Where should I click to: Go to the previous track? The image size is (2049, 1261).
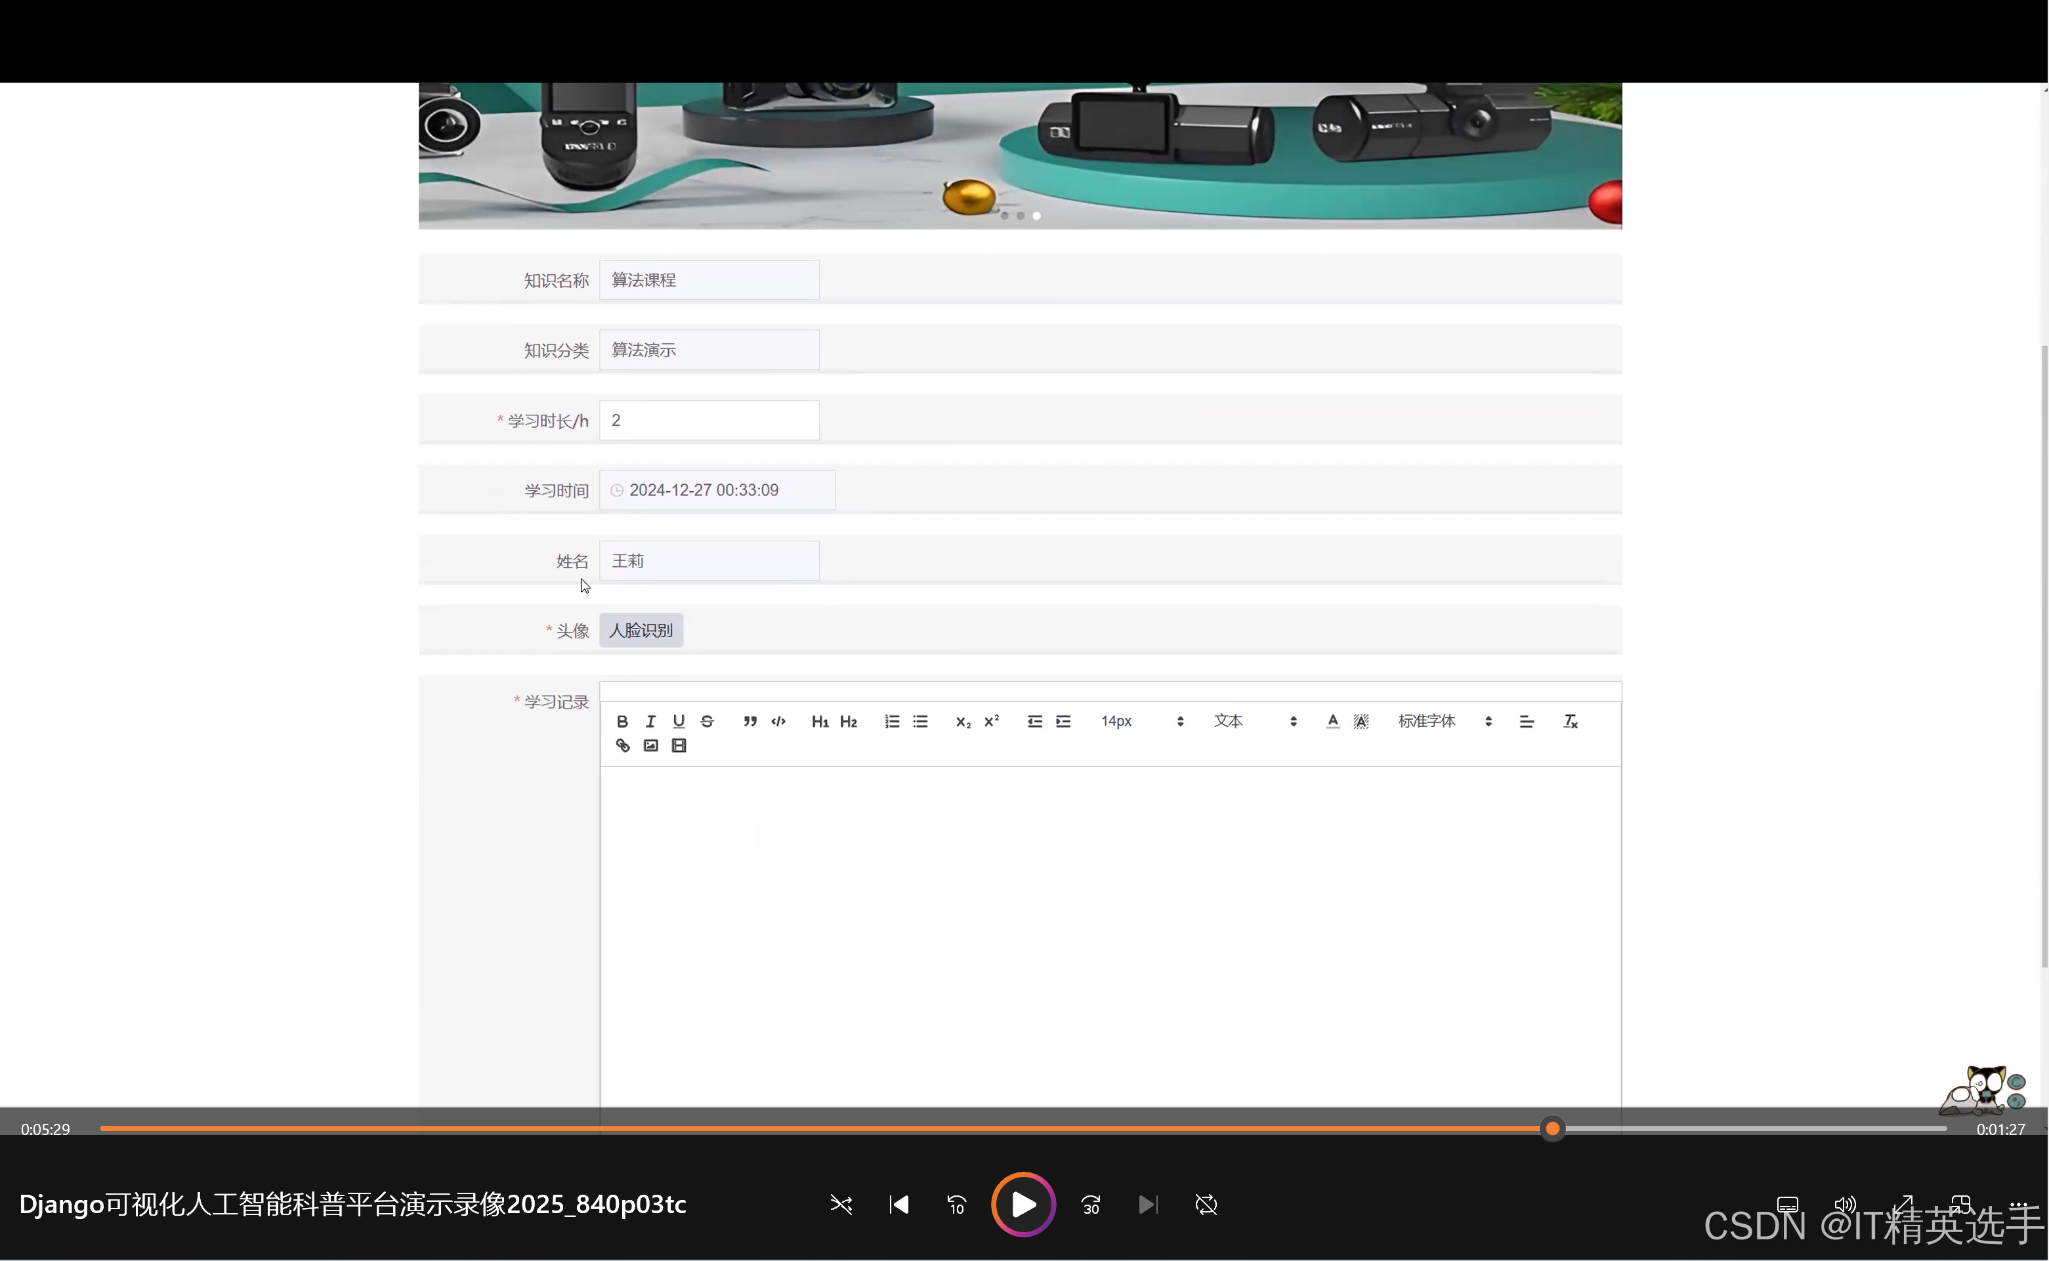[899, 1205]
